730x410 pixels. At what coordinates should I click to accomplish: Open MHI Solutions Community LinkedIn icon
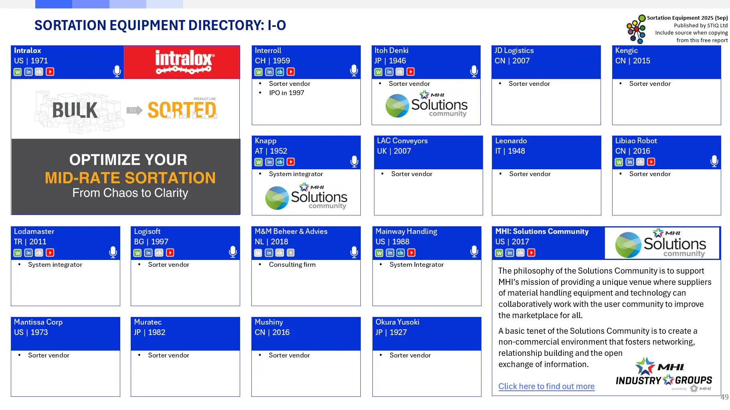coord(510,253)
